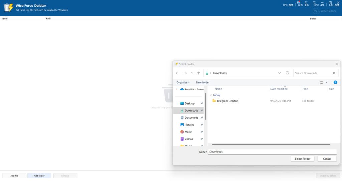The image size is (342, 181).
Task: Click the 9/3/2025 2:16 PM date cell
Action: pyautogui.click(x=280, y=101)
